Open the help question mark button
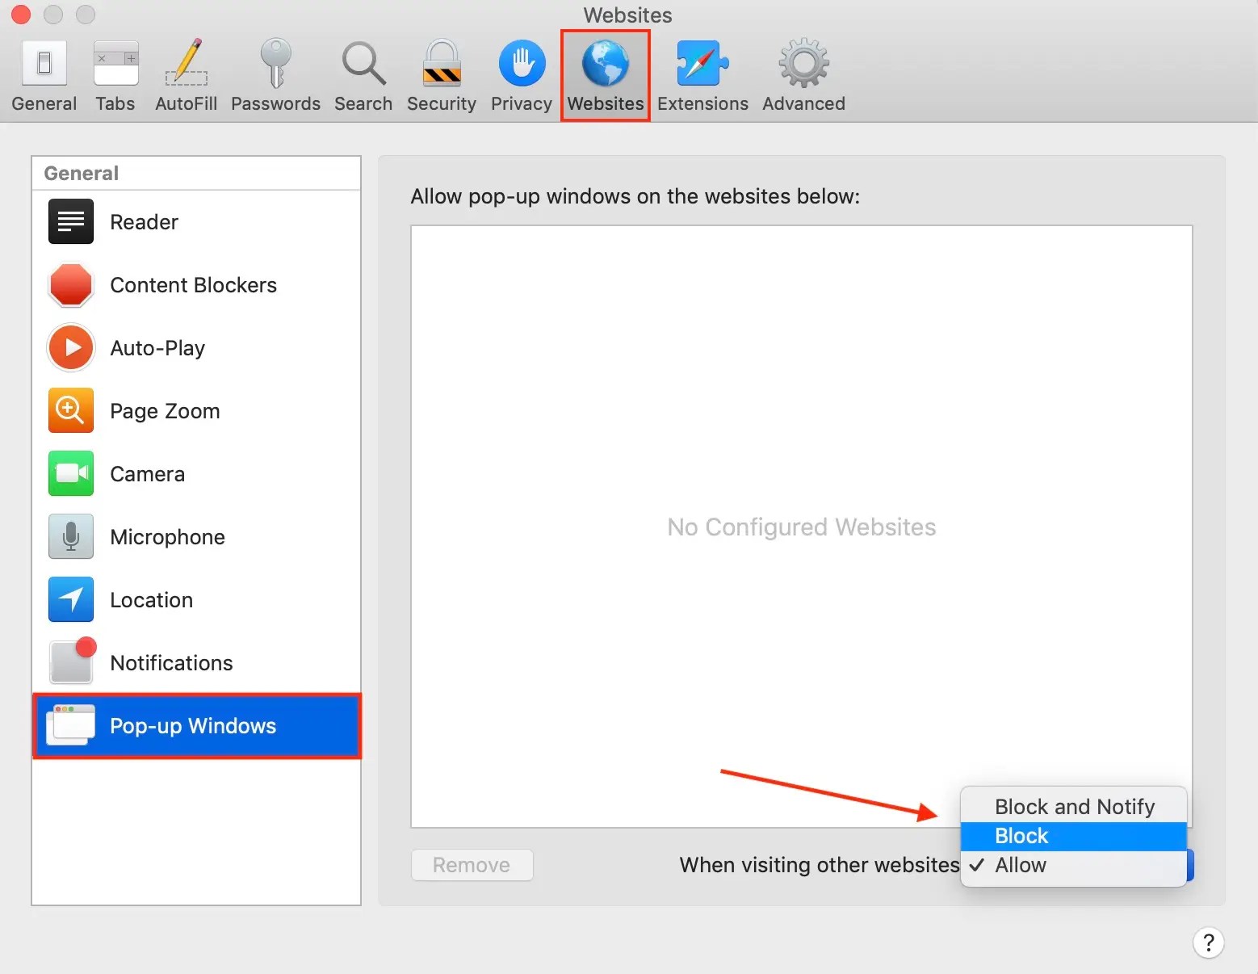This screenshot has width=1258, height=974. tap(1208, 943)
